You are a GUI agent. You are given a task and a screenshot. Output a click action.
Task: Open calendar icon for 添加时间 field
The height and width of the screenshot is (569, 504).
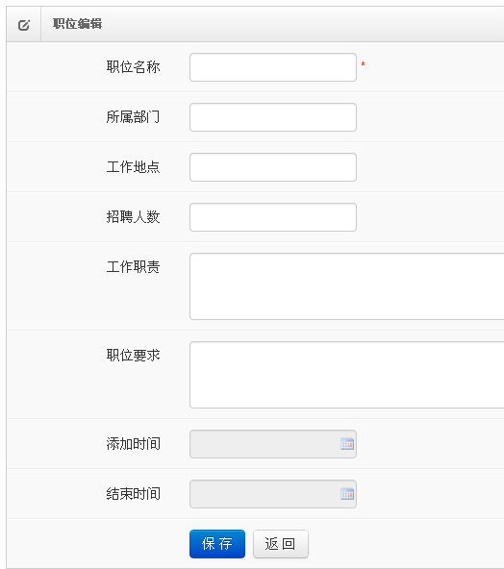[347, 444]
